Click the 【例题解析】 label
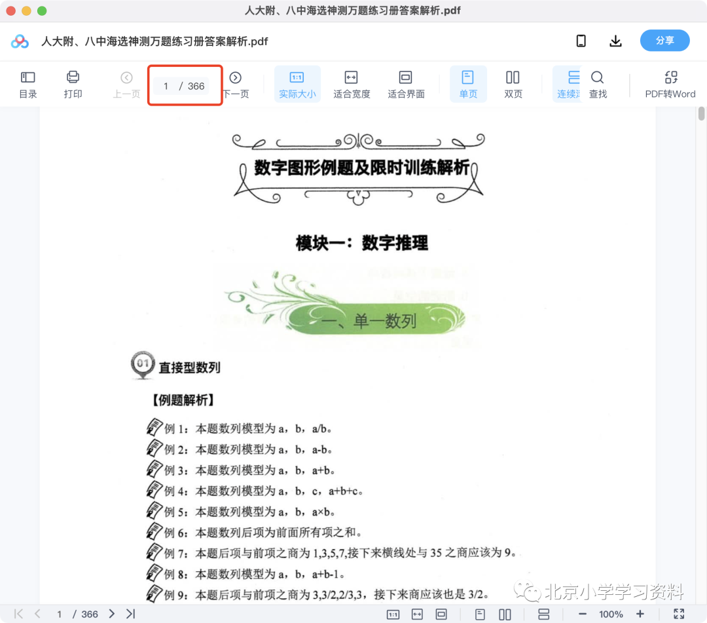707x623 pixels. click(183, 400)
